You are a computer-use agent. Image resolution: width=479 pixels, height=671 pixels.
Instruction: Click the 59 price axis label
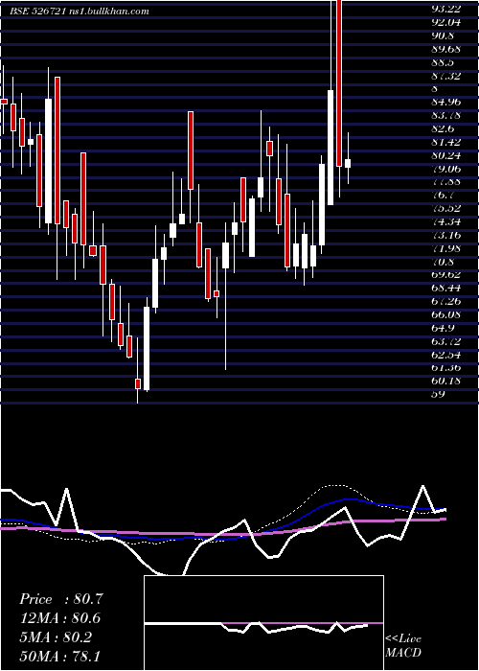coord(439,394)
